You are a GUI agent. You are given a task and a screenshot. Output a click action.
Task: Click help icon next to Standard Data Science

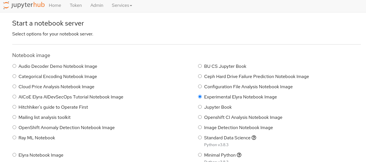(254, 138)
